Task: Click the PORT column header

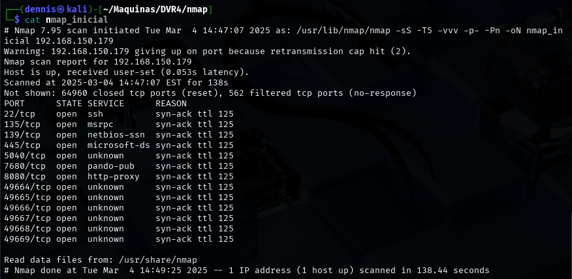Action: [x=14, y=104]
